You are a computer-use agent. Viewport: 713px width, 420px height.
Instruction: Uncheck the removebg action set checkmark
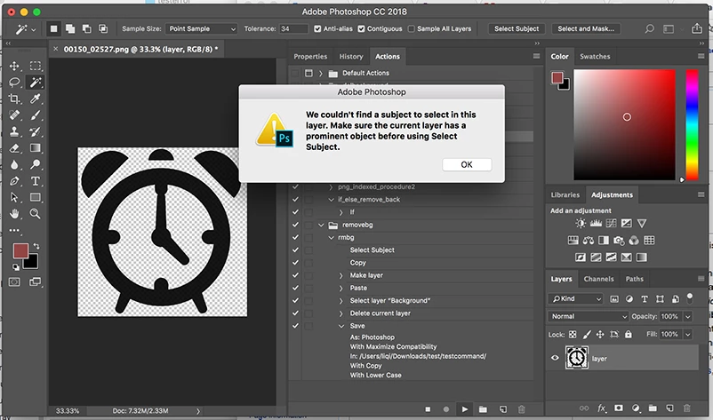click(295, 225)
